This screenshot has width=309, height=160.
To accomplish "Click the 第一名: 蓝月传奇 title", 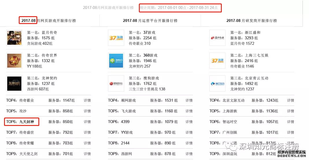I will (x=42, y=33).
